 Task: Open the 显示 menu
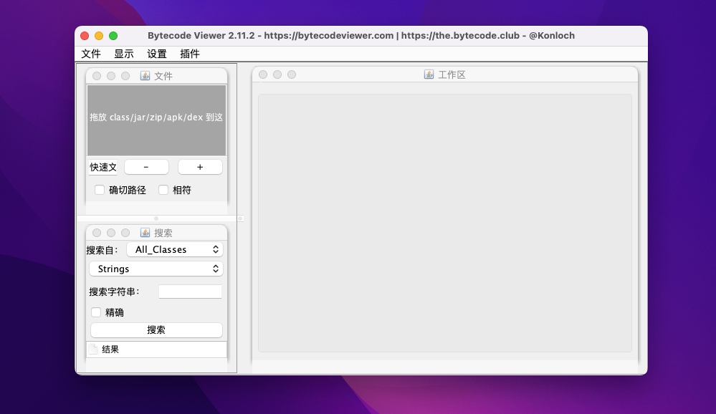click(x=124, y=54)
